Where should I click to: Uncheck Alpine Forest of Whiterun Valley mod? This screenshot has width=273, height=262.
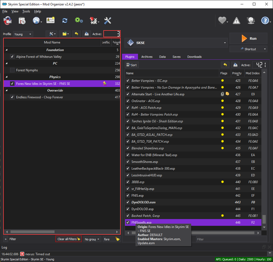click(x=12, y=57)
